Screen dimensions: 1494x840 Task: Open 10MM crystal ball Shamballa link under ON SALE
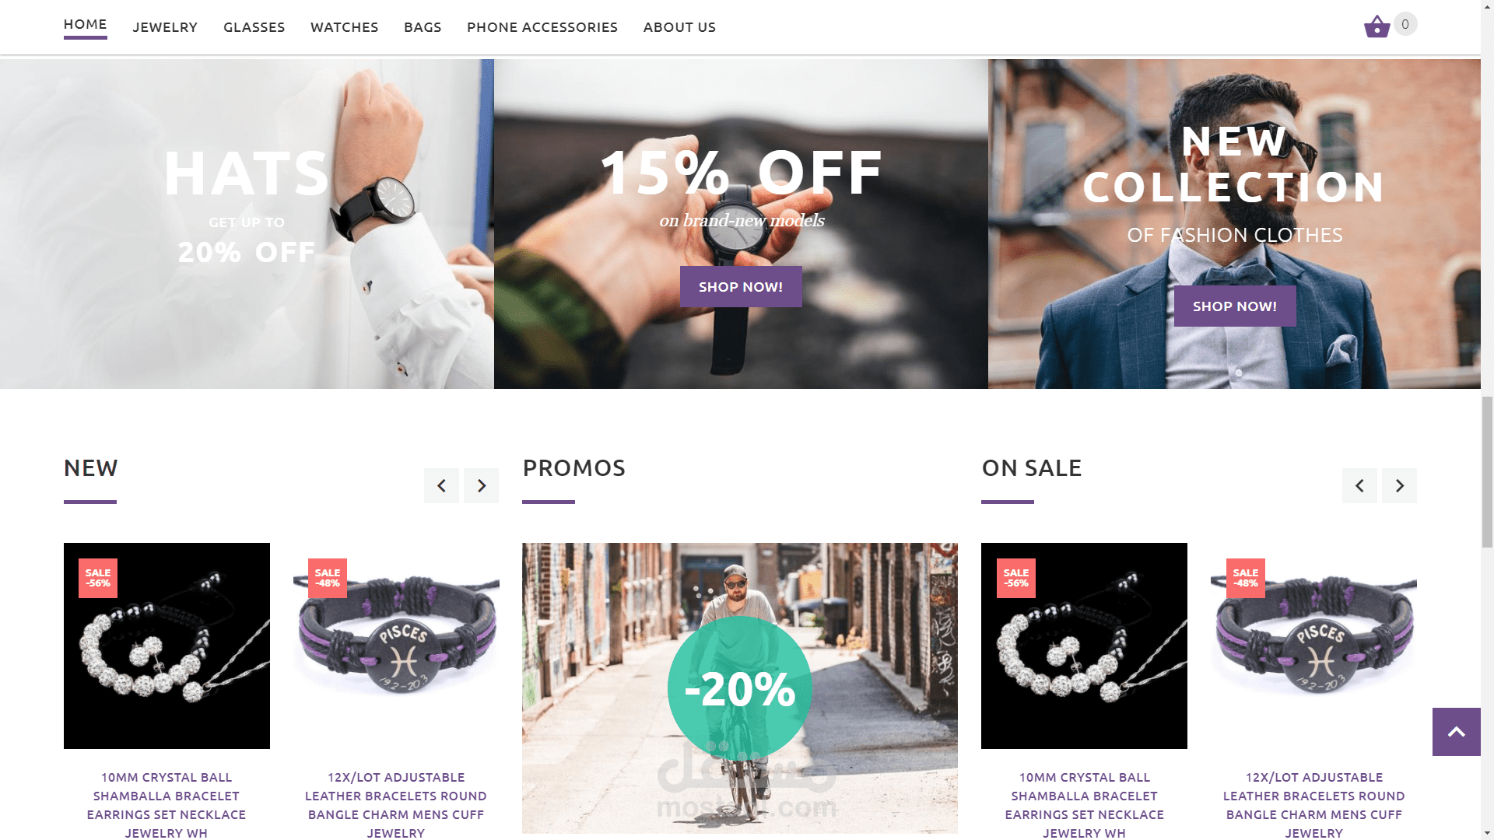(1084, 805)
